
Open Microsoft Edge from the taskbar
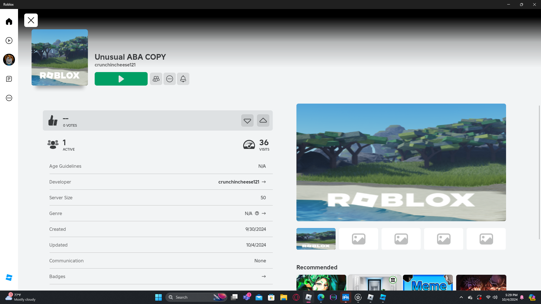[321, 297]
